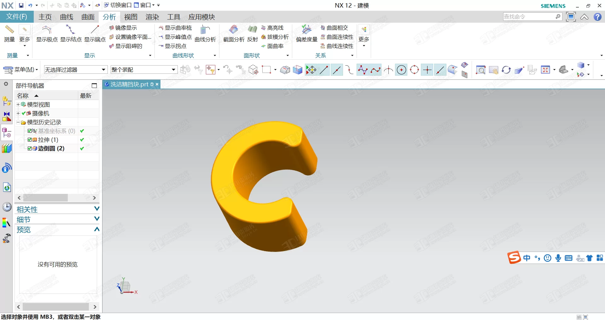Image resolution: width=605 pixels, height=320 pixels.
Task: Toggle the 基准坐标系 (0) checkbox
Action: tap(30, 131)
